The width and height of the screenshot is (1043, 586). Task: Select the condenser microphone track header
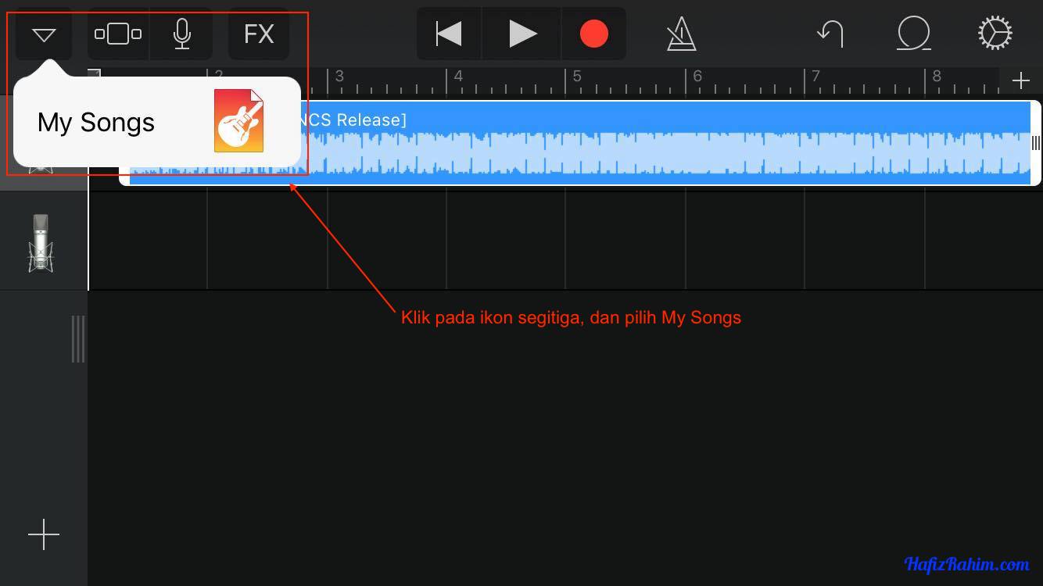pyautogui.click(x=41, y=242)
